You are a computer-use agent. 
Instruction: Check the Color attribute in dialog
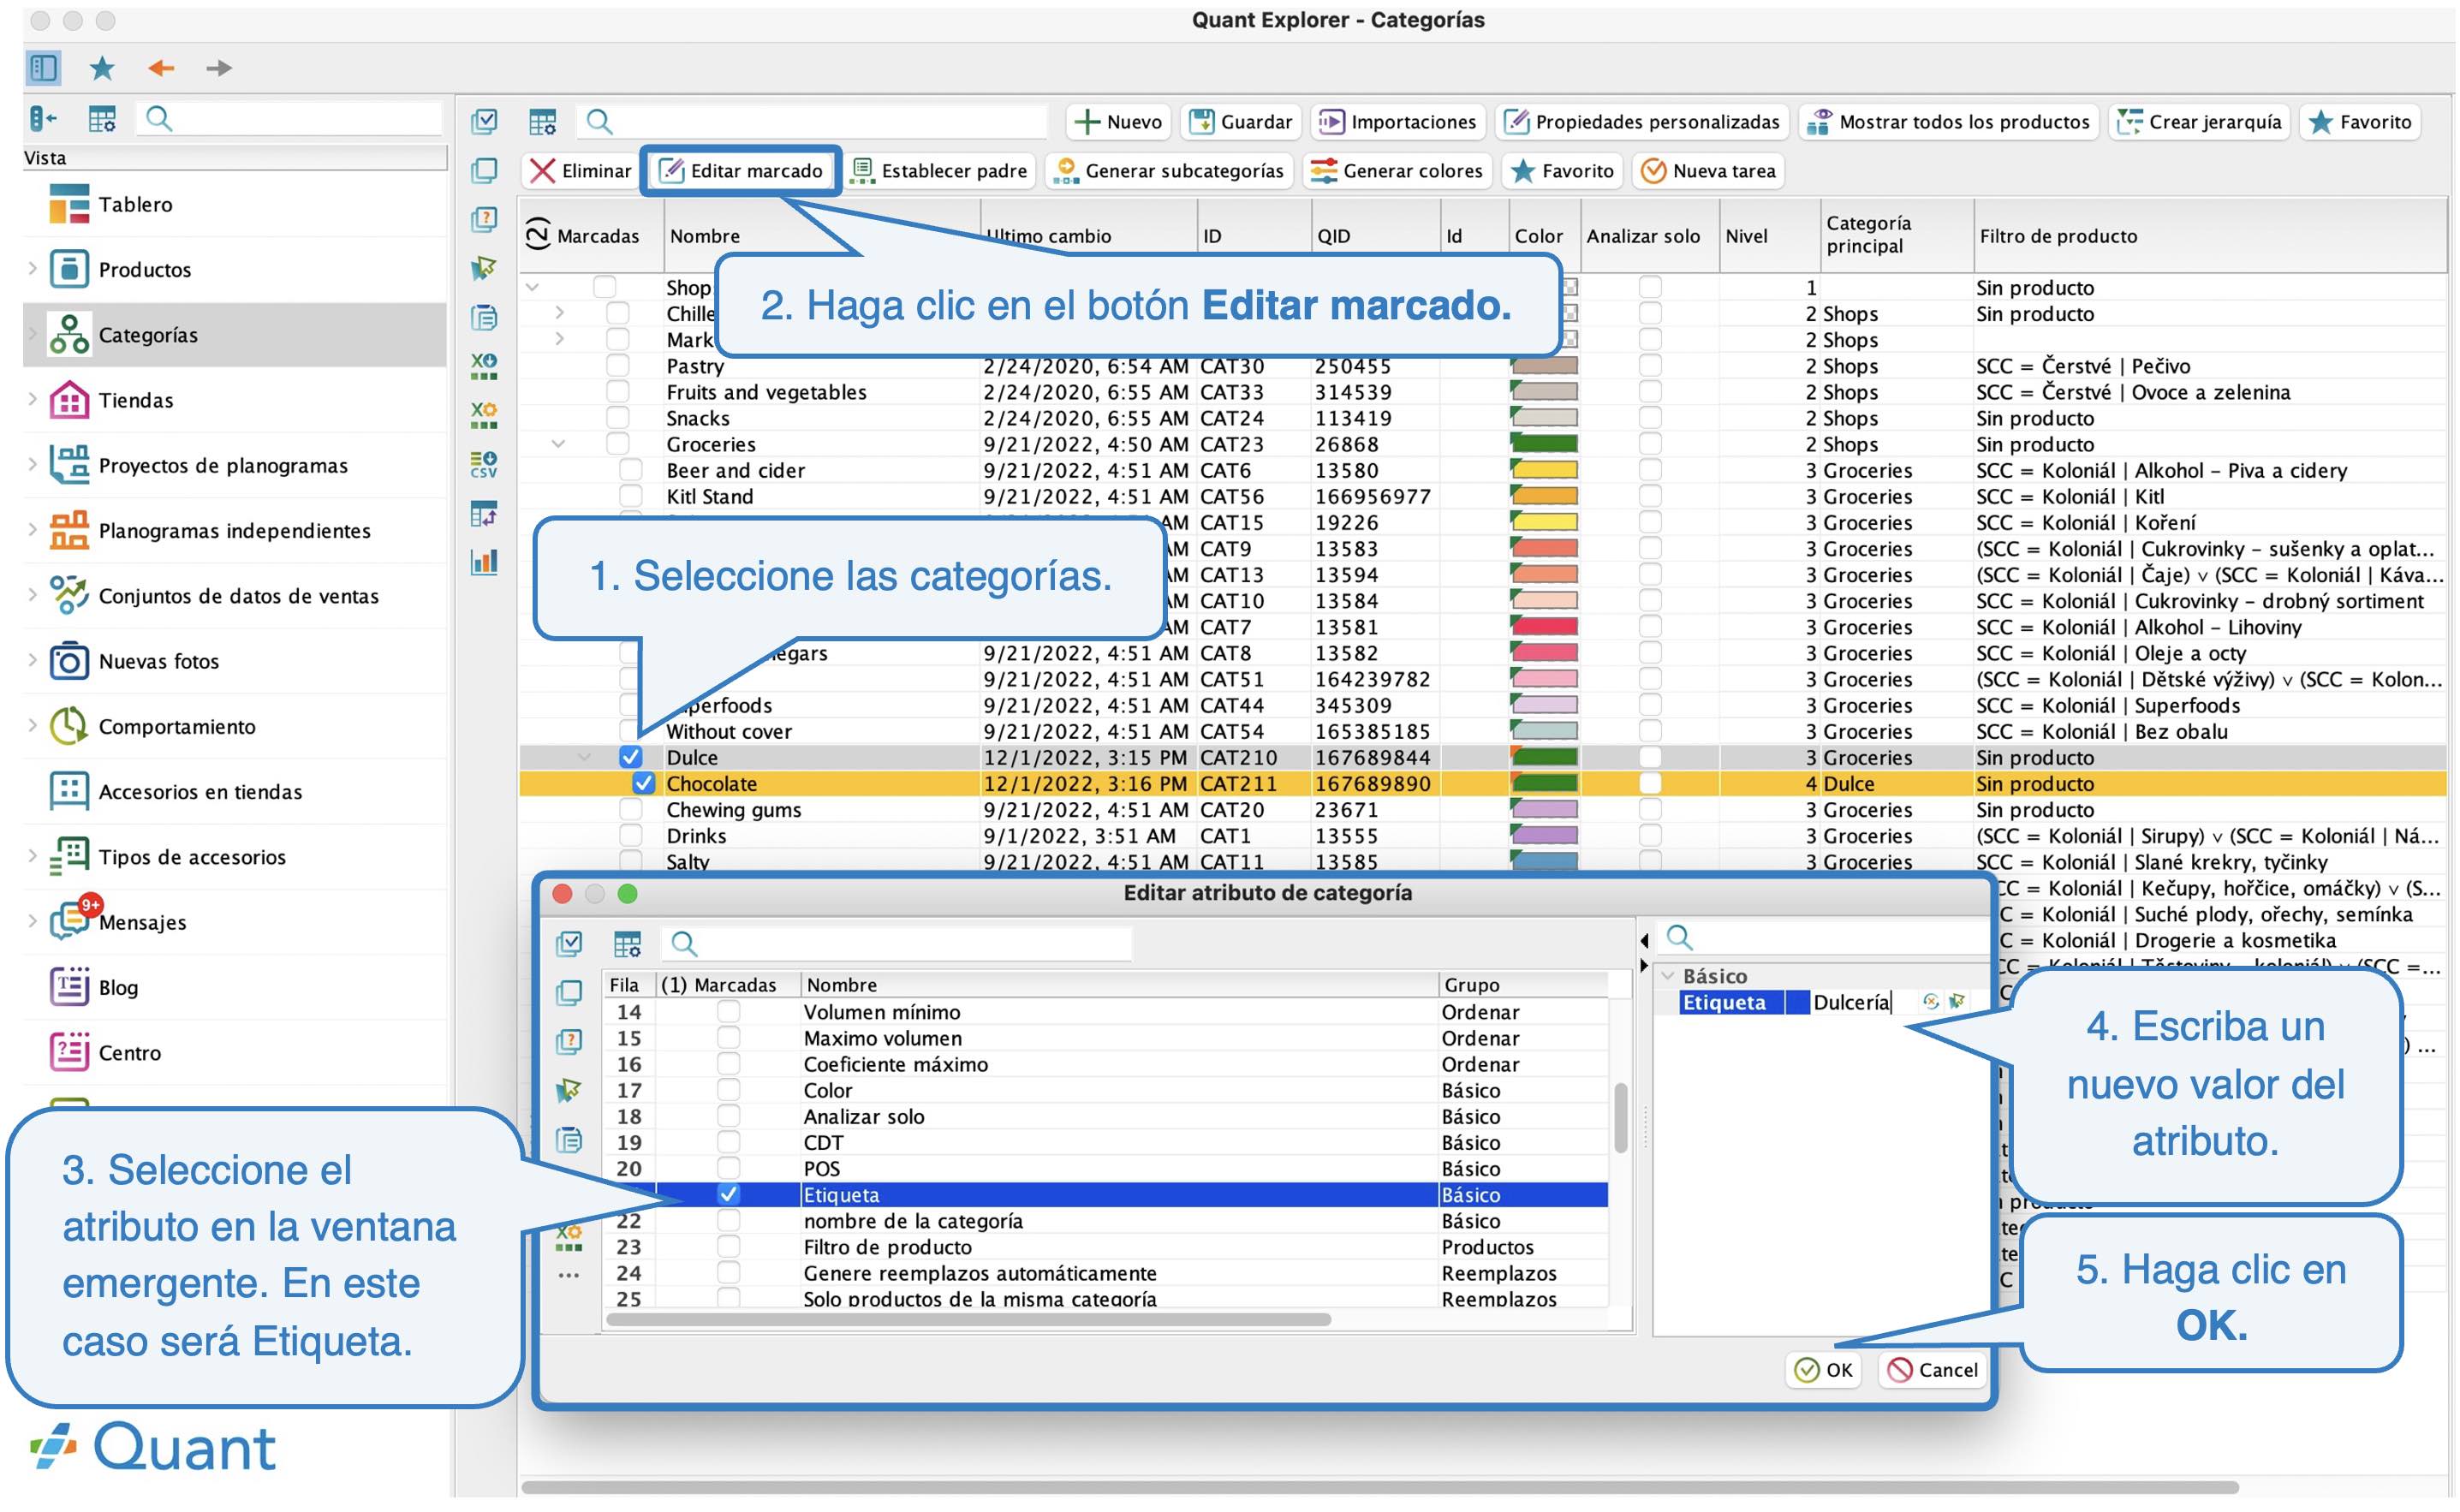tap(729, 1090)
